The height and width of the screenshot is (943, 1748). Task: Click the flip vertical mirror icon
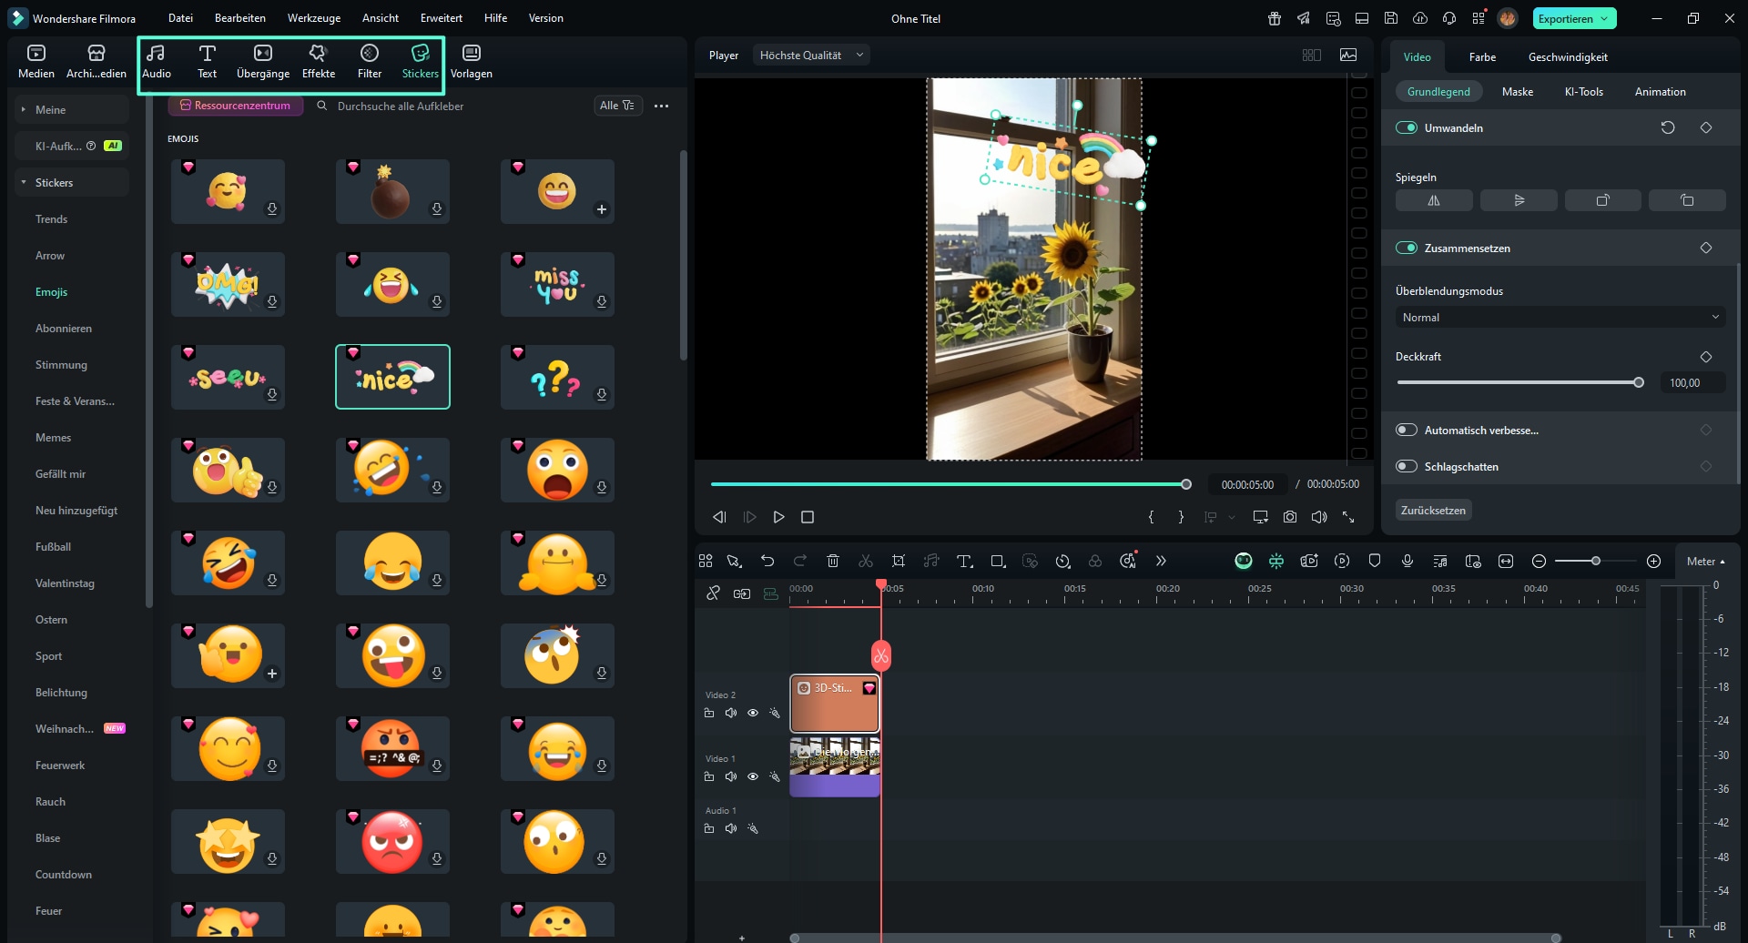[1519, 200]
